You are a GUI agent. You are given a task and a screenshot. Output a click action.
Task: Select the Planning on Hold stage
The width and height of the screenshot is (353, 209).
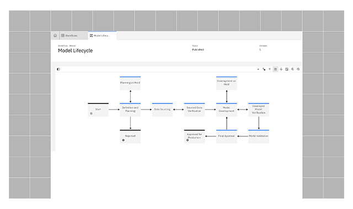pyautogui.click(x=130, y=83)
